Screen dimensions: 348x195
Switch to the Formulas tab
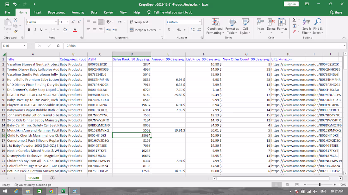pyautogui.click(x=78, y=12)
